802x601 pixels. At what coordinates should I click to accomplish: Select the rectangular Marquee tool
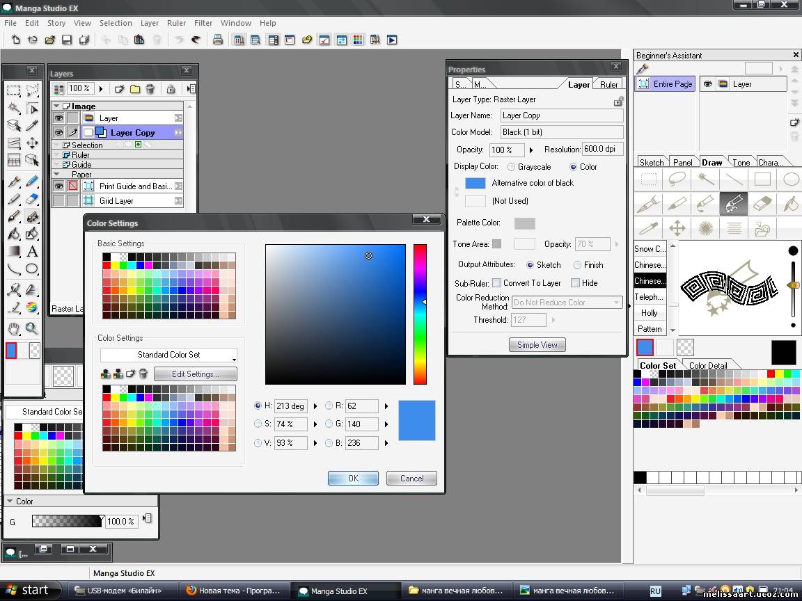point(14,91)
